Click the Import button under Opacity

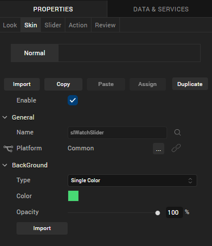(x=42, y=228)
